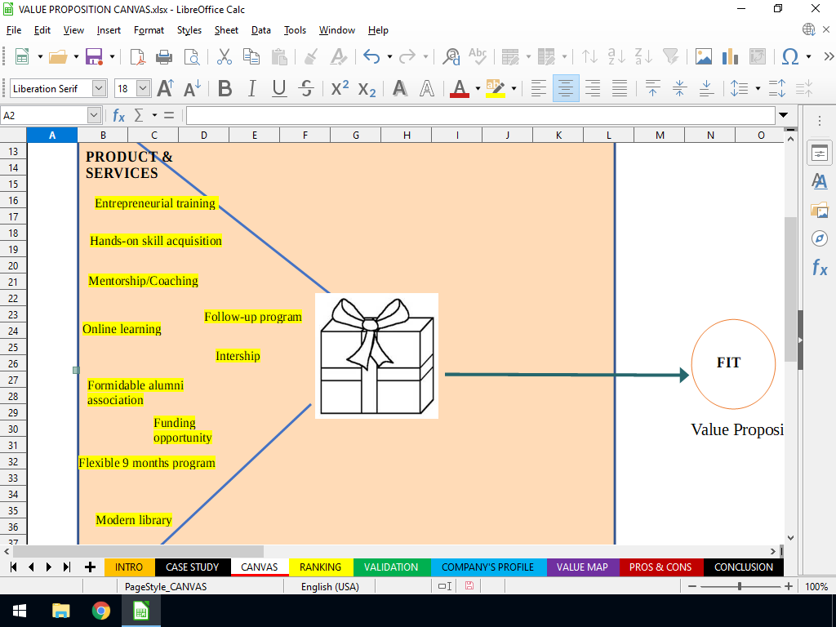Select the Cut scissors icon
836x627 pixels.
click(224, 56)
